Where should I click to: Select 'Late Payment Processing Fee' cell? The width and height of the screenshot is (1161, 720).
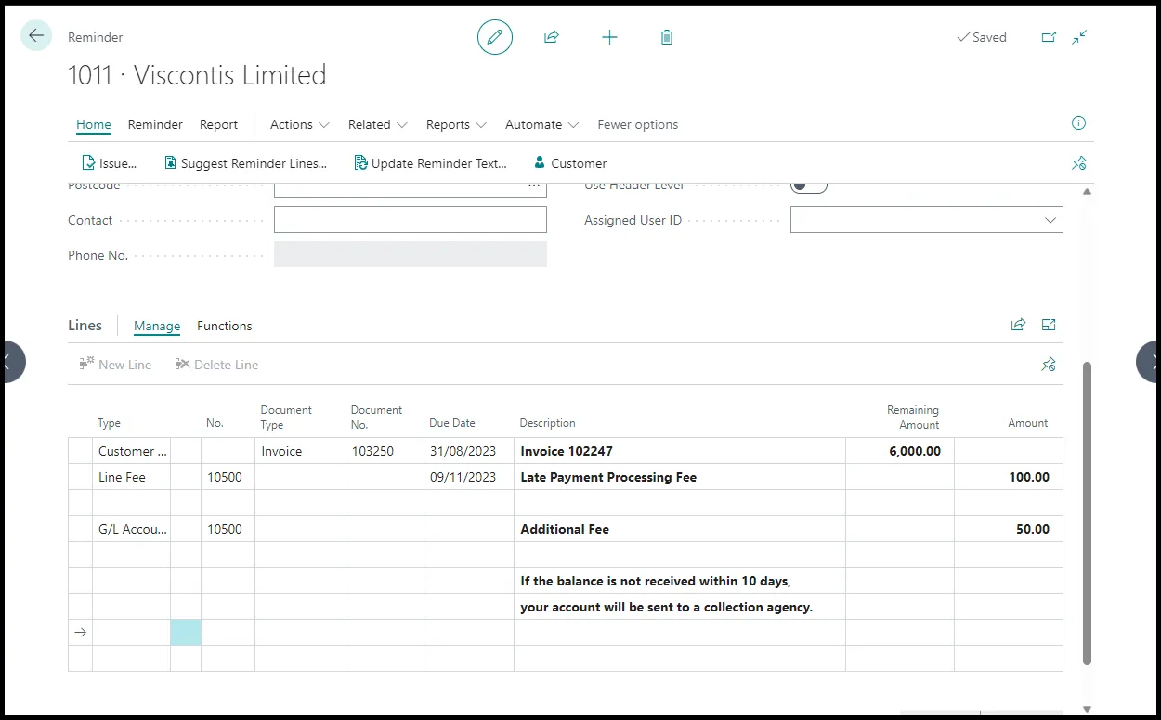click(680, 477)
